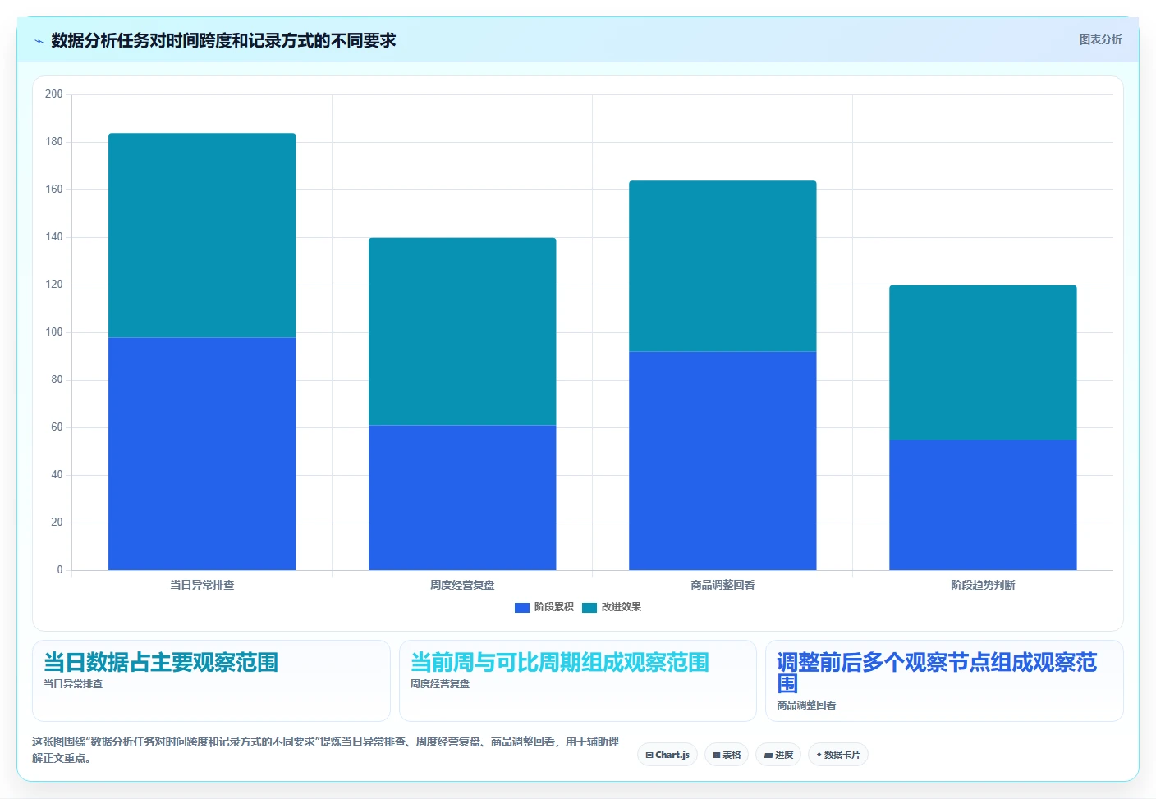Select the blue 阶段累积 bar for 周度经营复盘
This screenshot has width=1156, height=799.
pyautogui.click(x=462, y=497)
